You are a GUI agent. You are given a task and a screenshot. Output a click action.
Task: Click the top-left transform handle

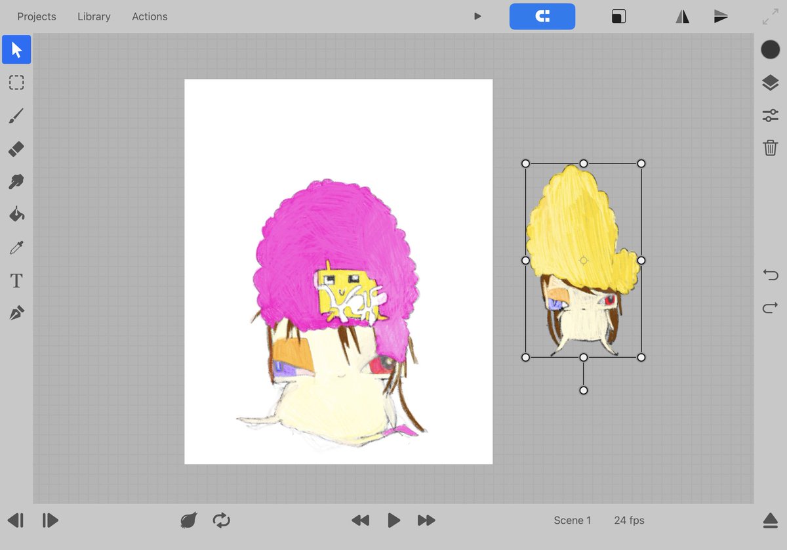[x=525, y=163]
